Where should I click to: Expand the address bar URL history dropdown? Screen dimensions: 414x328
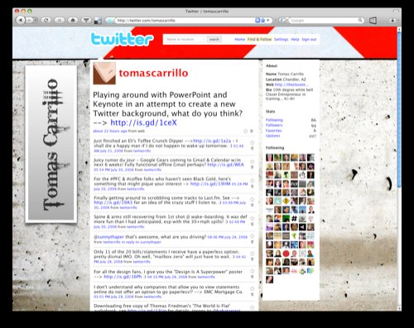pyautogui.click(x=268, y=20)
